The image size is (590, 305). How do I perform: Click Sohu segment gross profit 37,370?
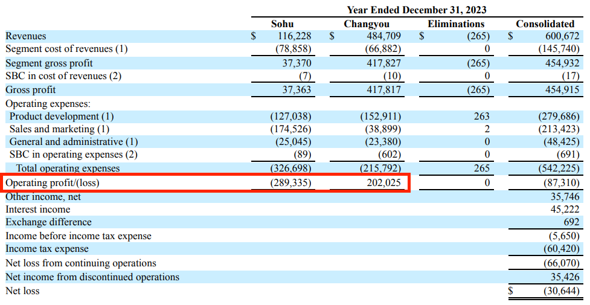pos(297,63)
